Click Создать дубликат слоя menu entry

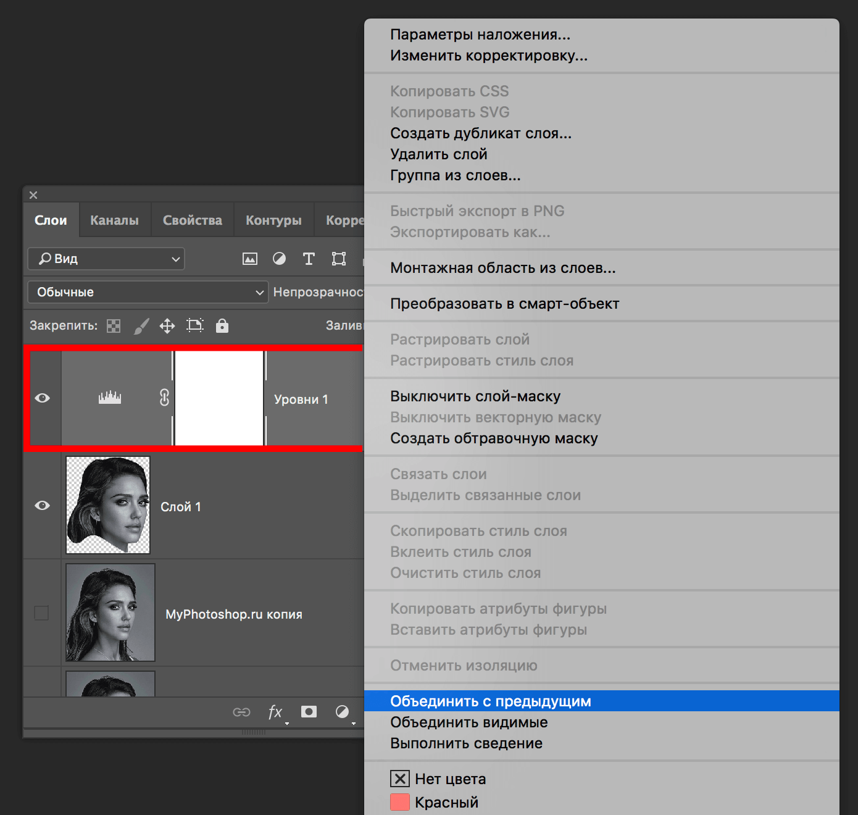(x=480, y=133)
